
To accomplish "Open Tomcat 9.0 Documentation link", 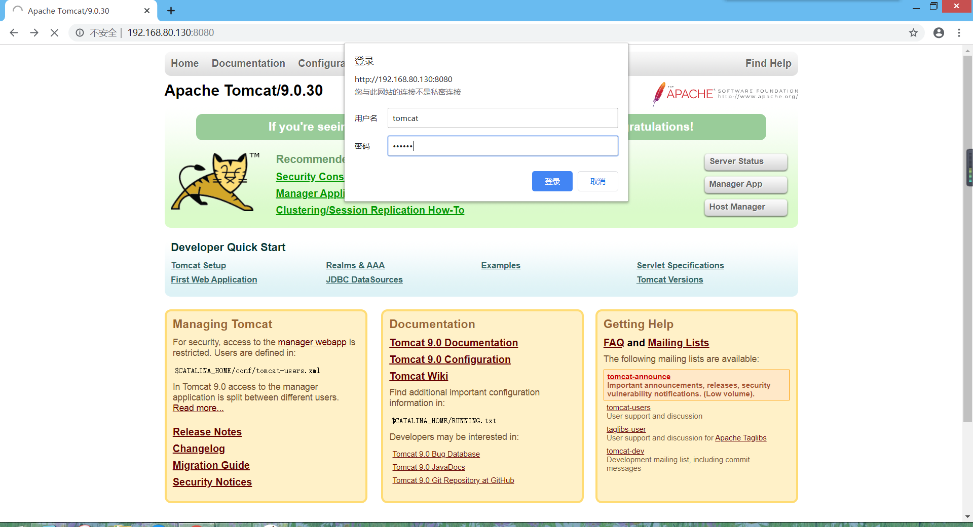I will (454, 343).
